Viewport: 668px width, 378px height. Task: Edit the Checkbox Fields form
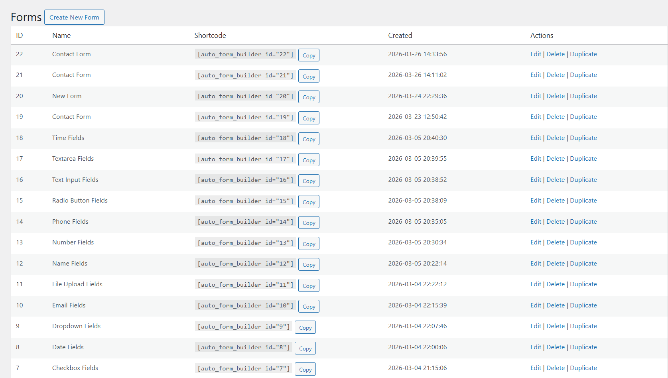click(536, 368)
